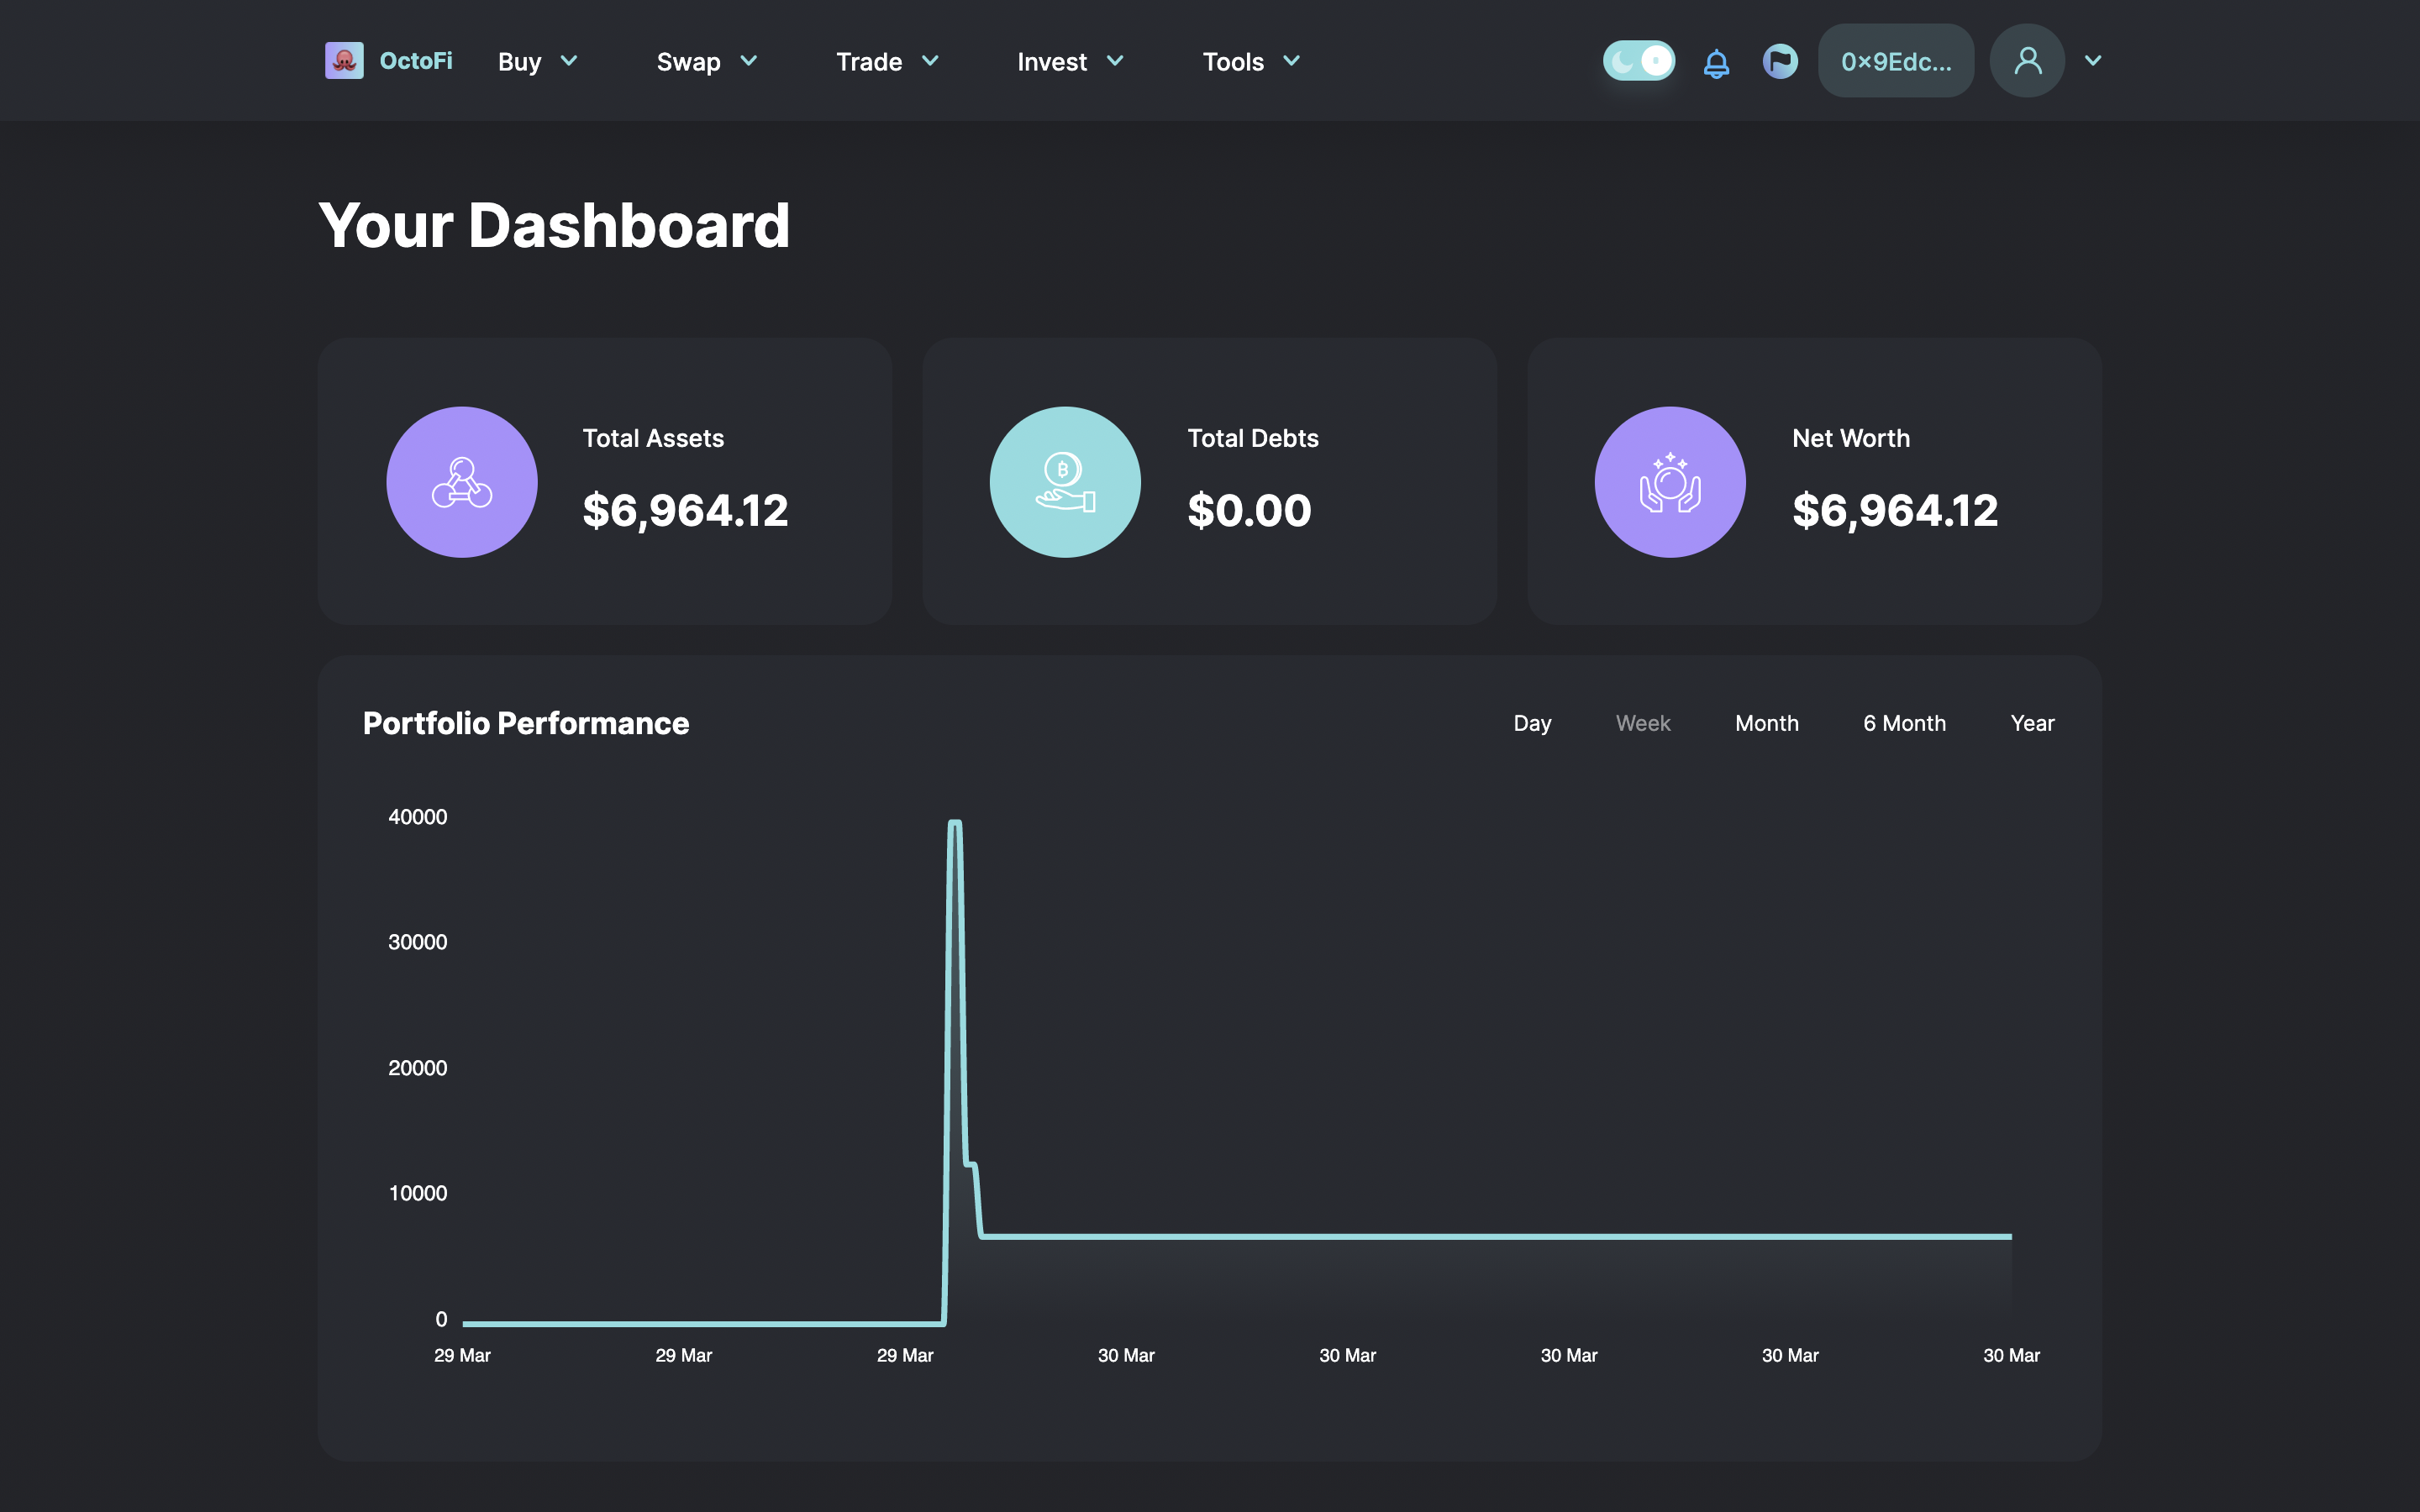Expand the Buy dropdown menu
Viewport: 2420px width, 1512px height.
click(x=538, y=62)
